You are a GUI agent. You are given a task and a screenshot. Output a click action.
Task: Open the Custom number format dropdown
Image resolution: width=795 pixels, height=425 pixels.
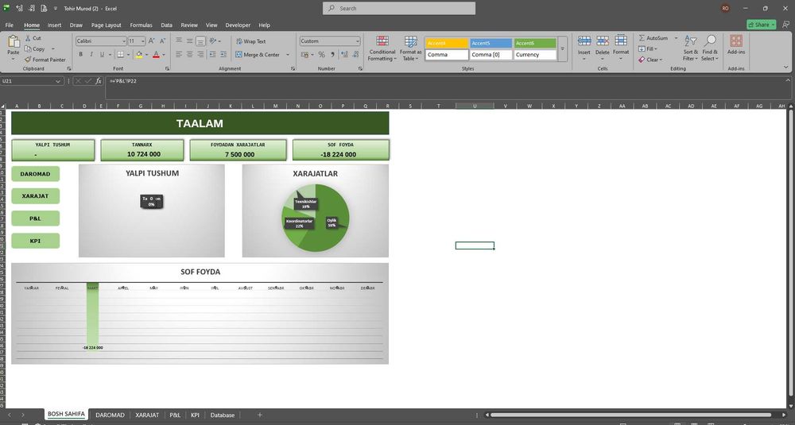(358, 41)
